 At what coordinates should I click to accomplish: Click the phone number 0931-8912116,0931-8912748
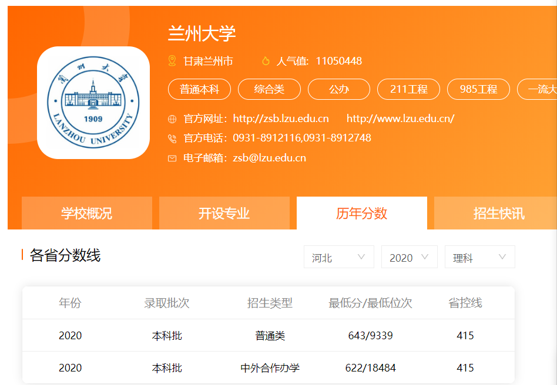(302, 138)
